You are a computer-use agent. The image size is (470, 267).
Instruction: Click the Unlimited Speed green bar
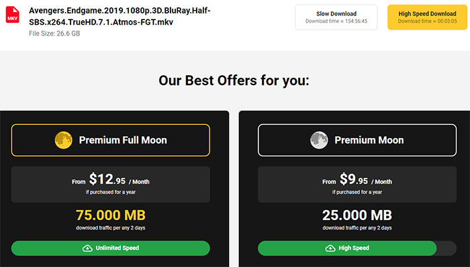point(111,248)
